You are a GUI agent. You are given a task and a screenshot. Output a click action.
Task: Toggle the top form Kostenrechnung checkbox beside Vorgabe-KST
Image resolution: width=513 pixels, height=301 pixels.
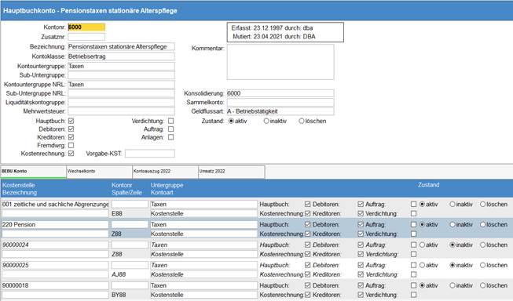pyautogui.click(x=71, y=154)
